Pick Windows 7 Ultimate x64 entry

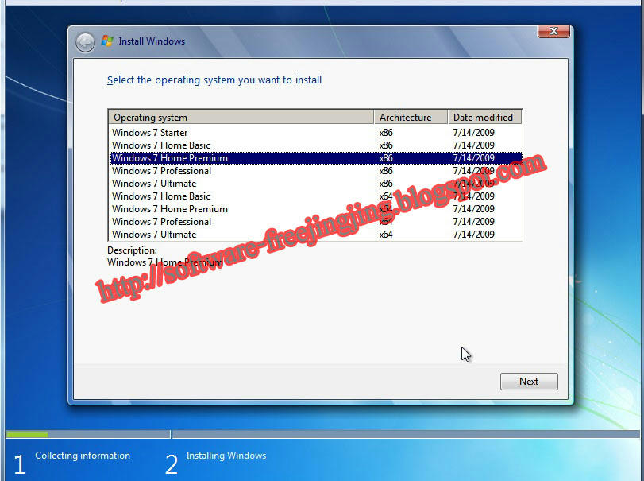(154, 235)
